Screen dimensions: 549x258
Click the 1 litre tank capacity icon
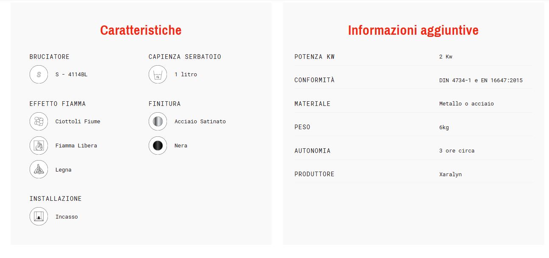point(158,75)
